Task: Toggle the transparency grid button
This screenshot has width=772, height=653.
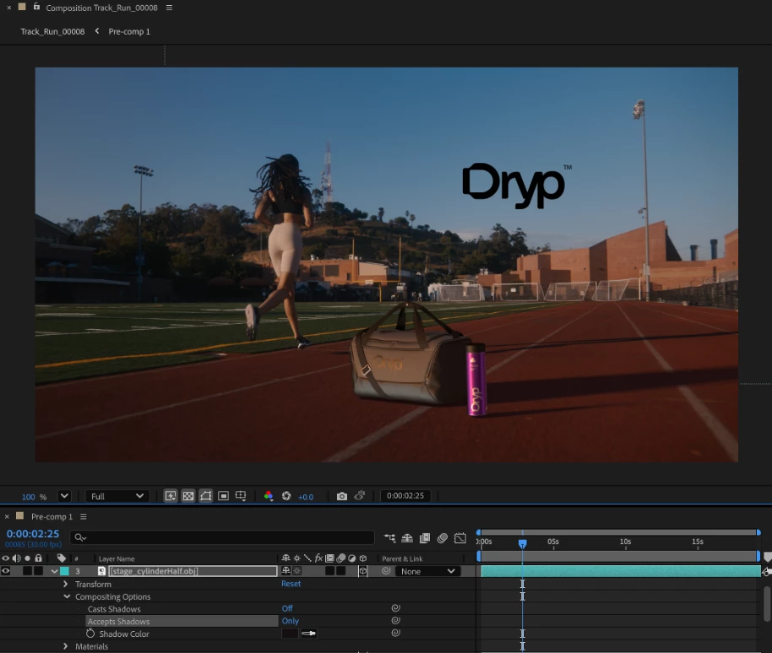Action: 188,495
